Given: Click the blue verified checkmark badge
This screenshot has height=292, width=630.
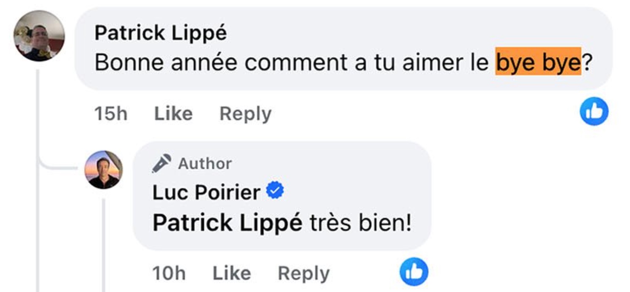Looking at the screenshot, I should click(275, 192).
